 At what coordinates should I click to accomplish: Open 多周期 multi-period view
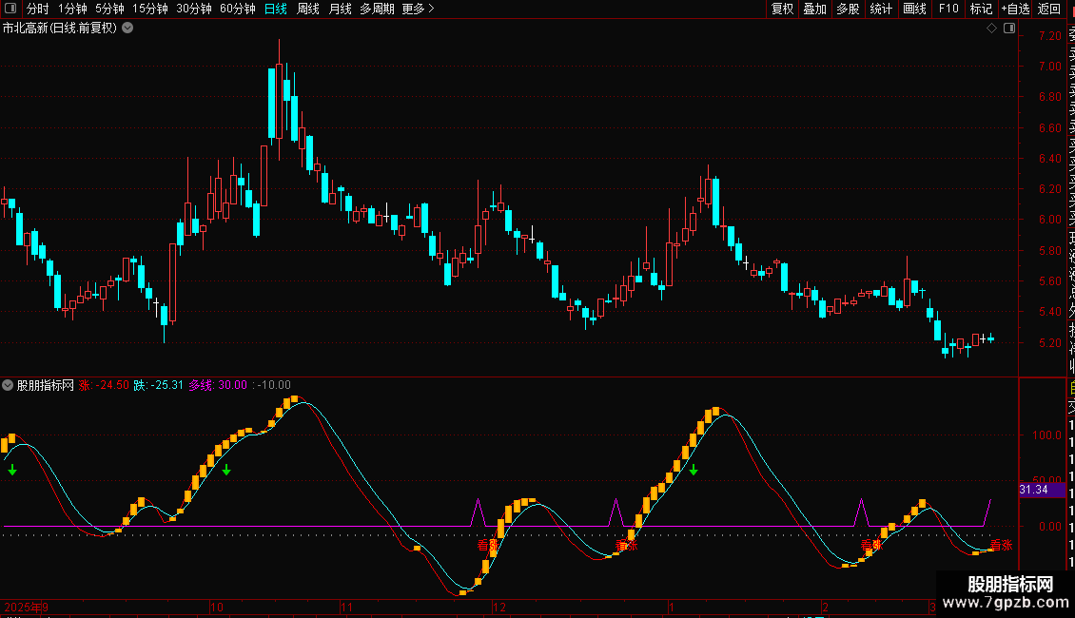pos(377,9)
